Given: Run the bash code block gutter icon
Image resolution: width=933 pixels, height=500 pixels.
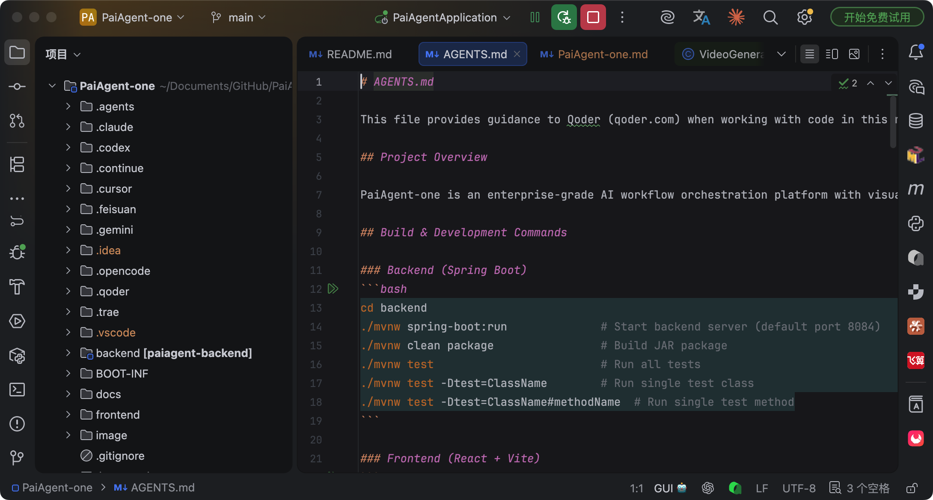Looking at the screenshot, I should click(x=333, y=289).
